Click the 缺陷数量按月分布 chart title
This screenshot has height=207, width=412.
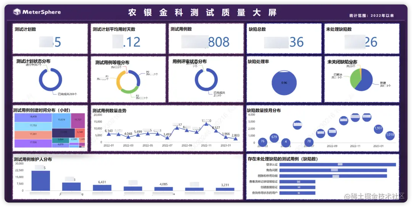[264, 111]
